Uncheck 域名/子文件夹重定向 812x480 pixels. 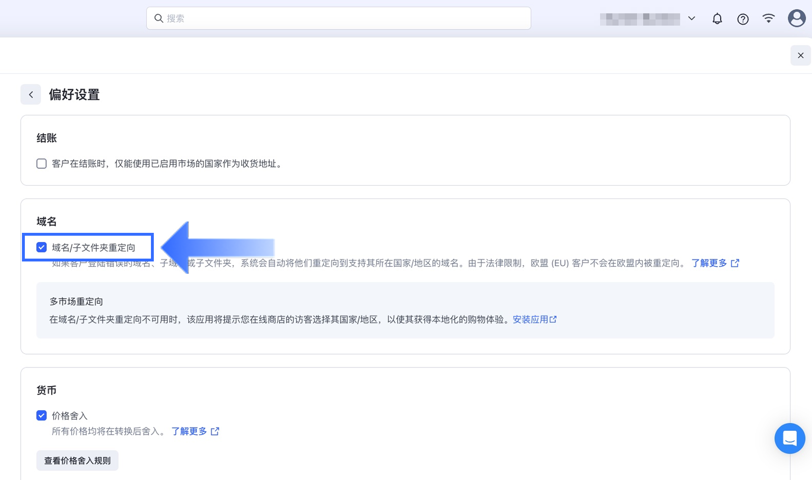(x=41, y=247)
